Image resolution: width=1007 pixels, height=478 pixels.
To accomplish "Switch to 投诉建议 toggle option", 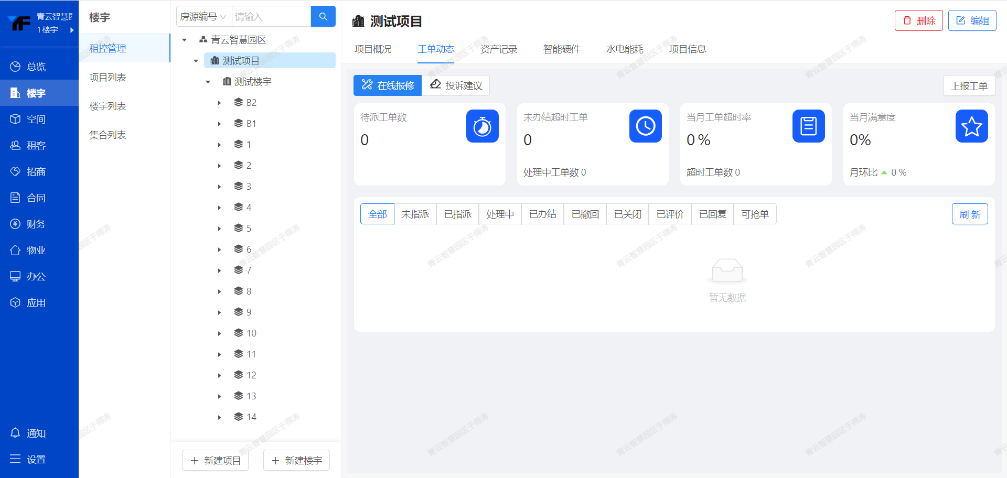I will (x=456, y=85).
